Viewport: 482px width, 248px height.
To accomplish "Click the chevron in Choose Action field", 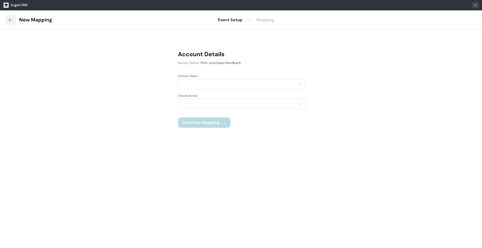I will pyautogui.click(x=300, y=104).
